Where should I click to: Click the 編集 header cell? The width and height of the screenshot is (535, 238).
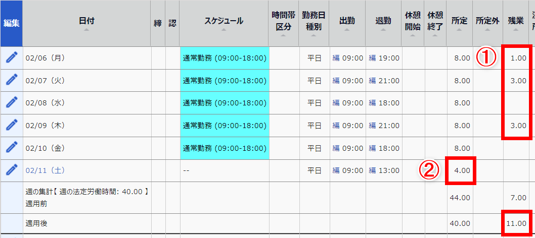[x=11, y=23]
